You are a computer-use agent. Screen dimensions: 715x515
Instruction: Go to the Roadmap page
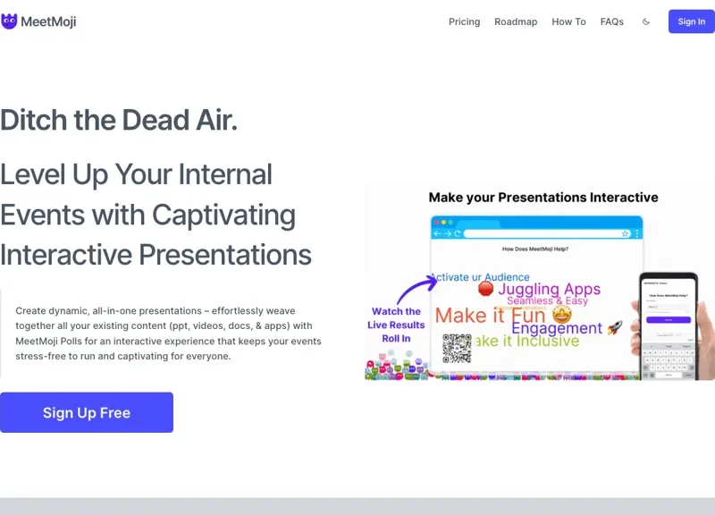(x=516, y=21)
